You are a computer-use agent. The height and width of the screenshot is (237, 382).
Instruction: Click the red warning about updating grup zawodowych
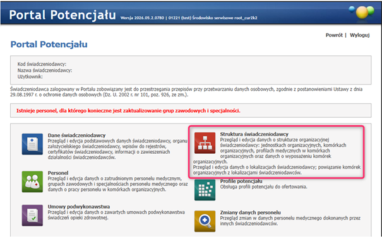pos(128,111)
